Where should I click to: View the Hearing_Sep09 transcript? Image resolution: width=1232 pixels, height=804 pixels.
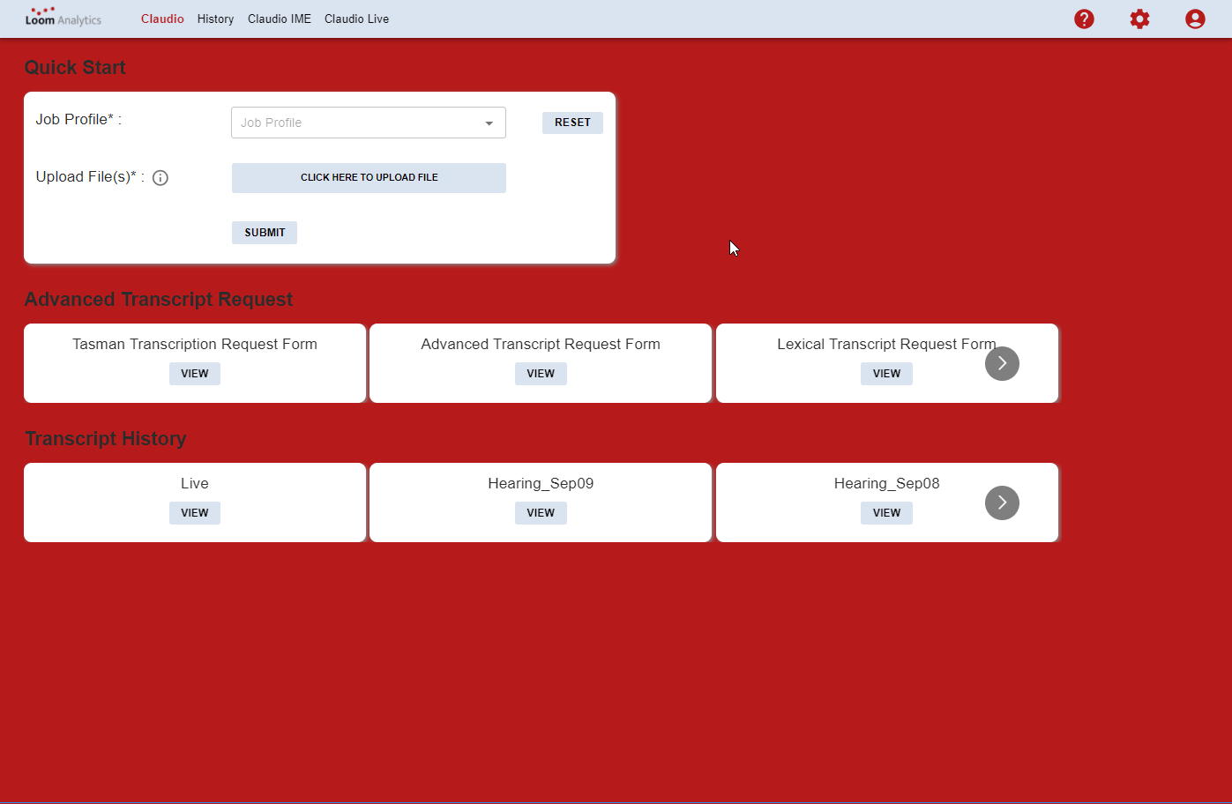(x=541, y=513)
